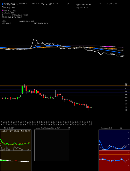This screenshot has width=130, height=171.
Task: Click the 3.02 price axis label
Action: [x=126, y=98]
